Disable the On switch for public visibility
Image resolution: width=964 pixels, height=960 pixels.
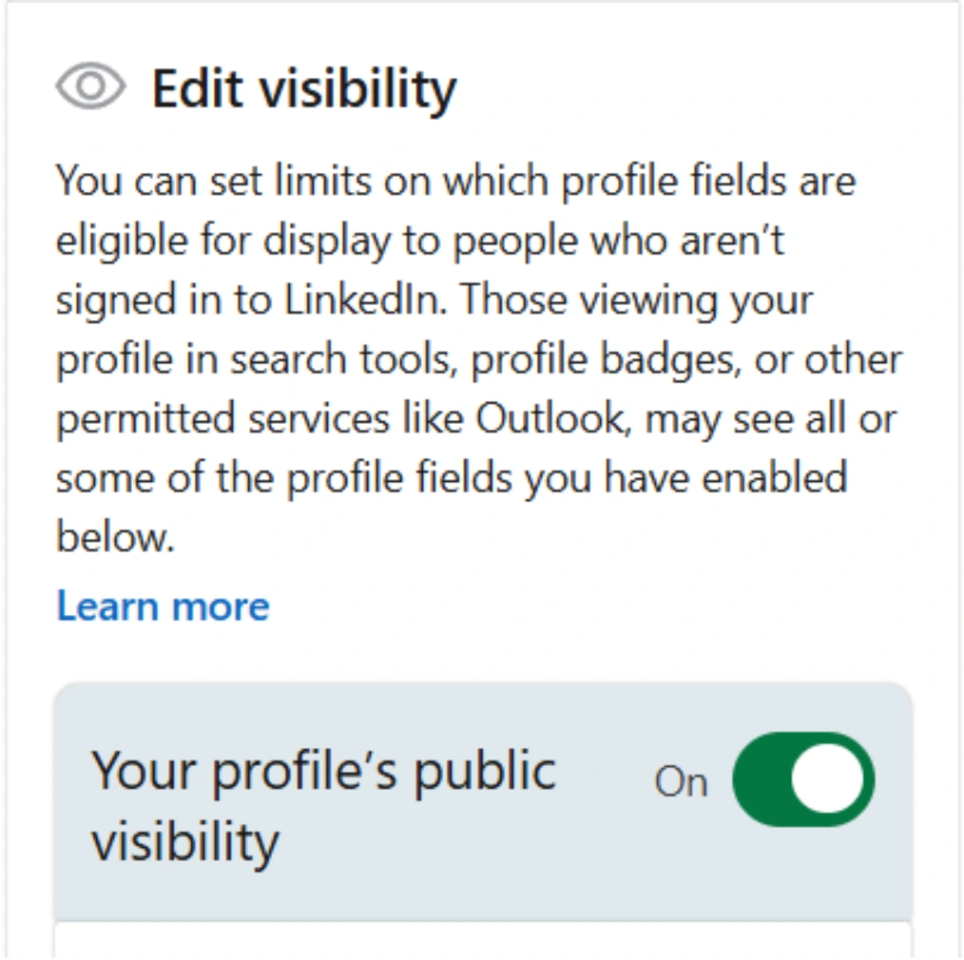[x=803, y=778]
